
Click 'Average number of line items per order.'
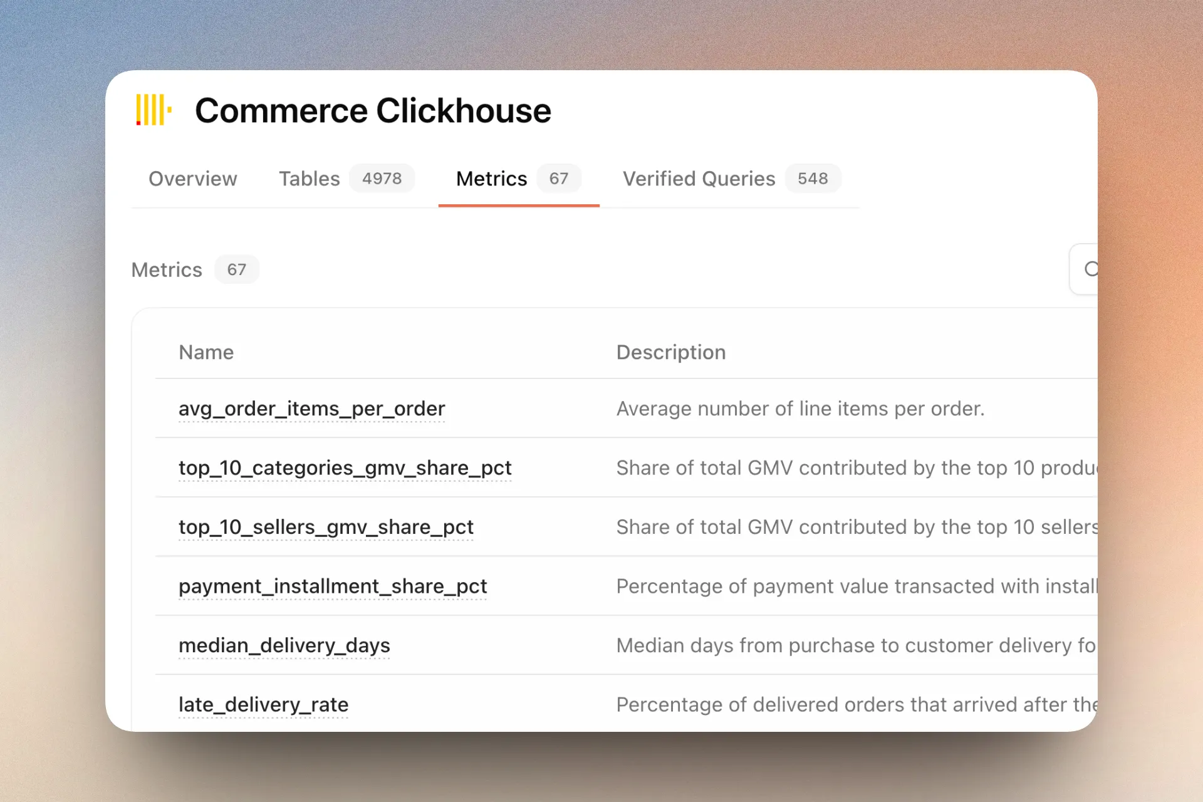click(800, 409)
